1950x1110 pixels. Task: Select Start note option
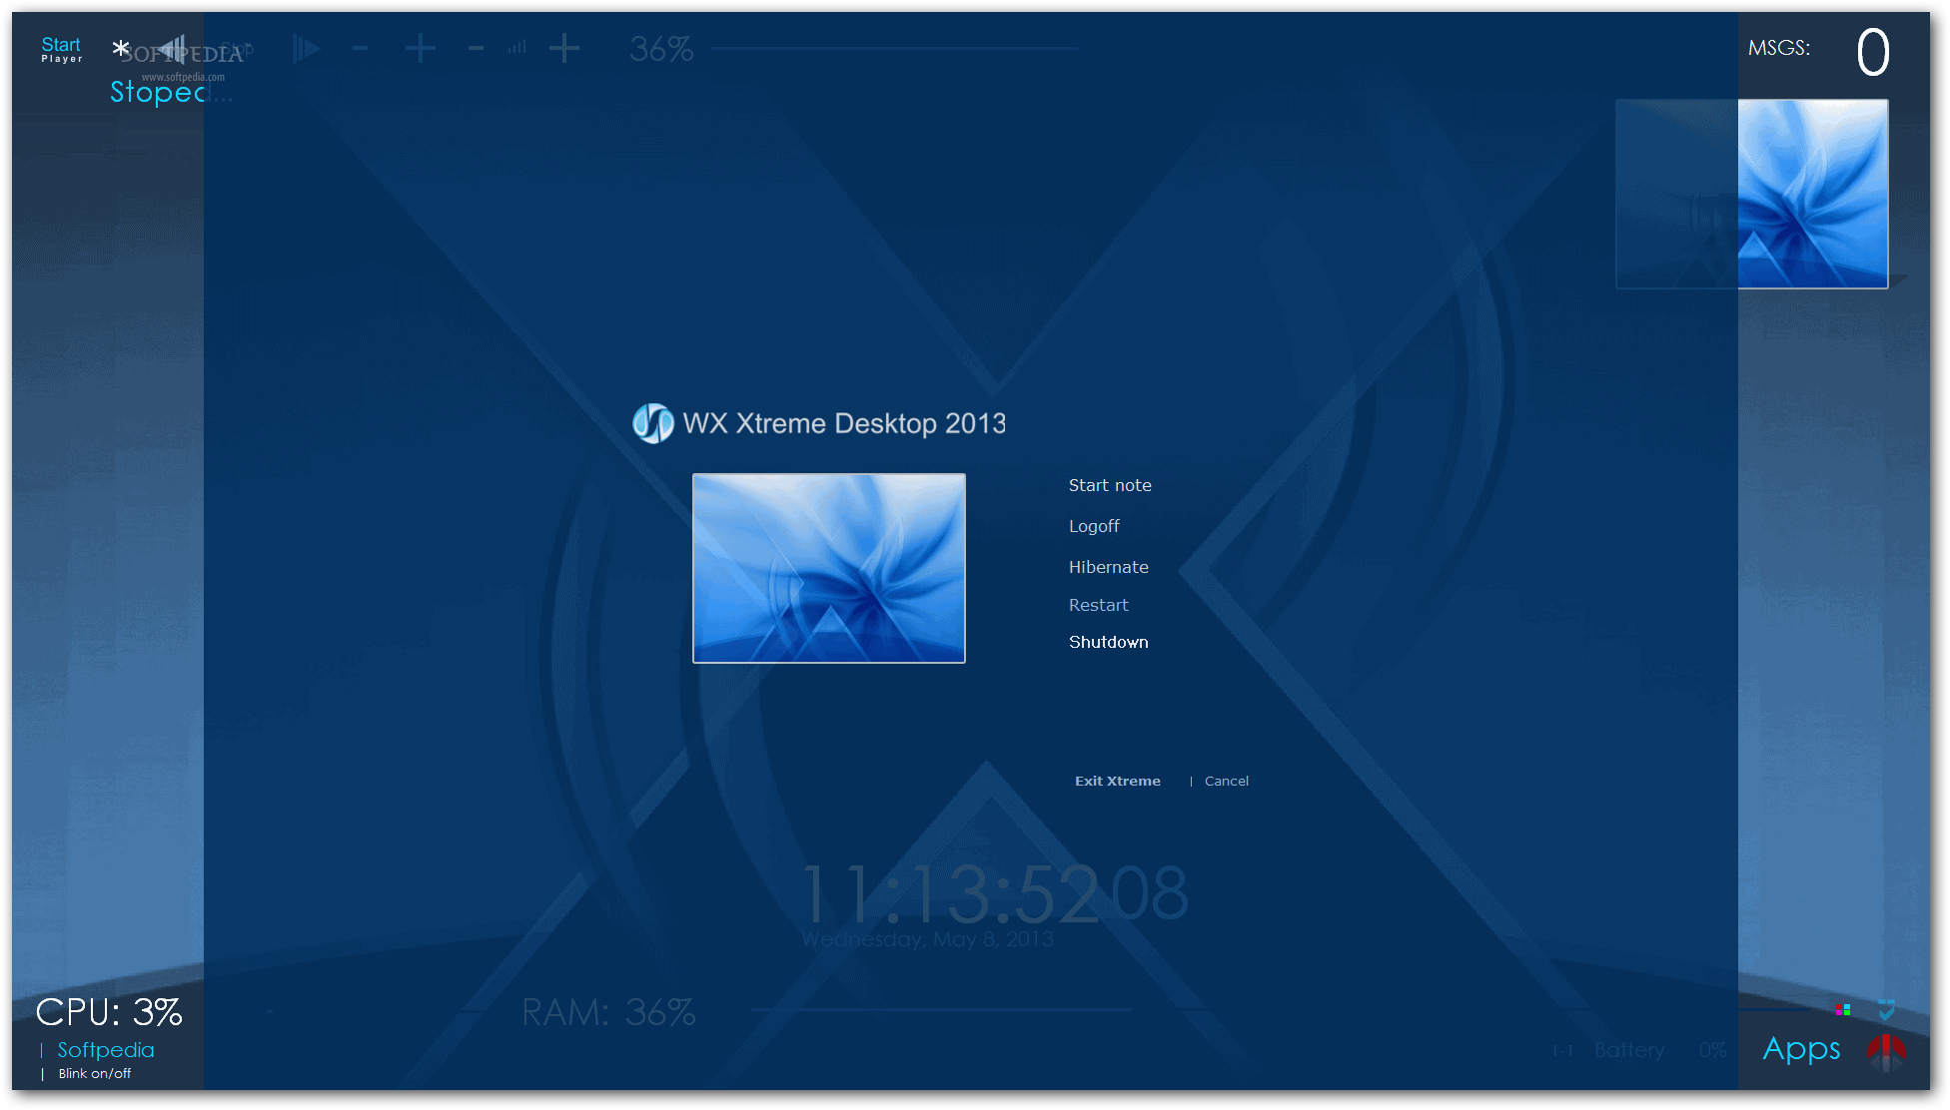pyautogui.click(x=1110, y=485)
